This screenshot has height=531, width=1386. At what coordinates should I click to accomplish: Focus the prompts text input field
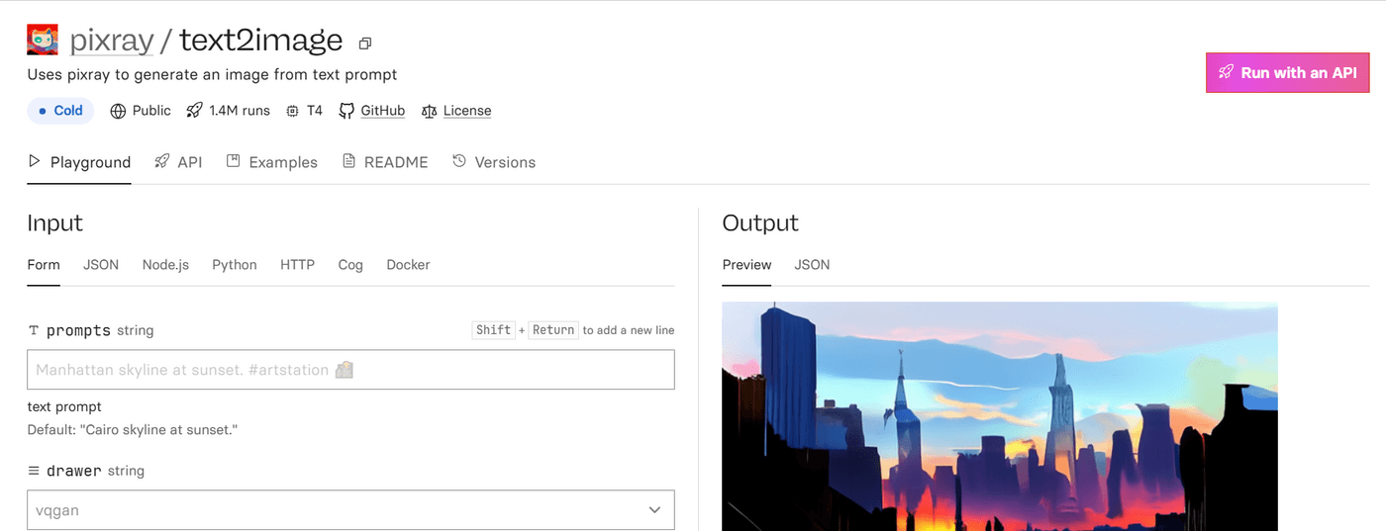pyautogui.click(x=350, y=370)
